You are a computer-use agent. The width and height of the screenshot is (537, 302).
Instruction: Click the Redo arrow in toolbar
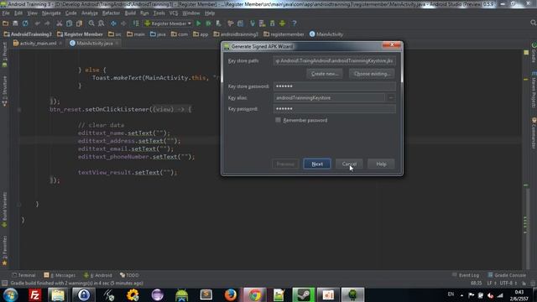(x=47, y=23)
